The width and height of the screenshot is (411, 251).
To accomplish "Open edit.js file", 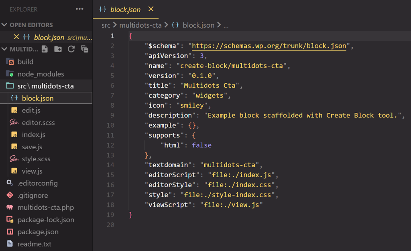I will [31, 110].
